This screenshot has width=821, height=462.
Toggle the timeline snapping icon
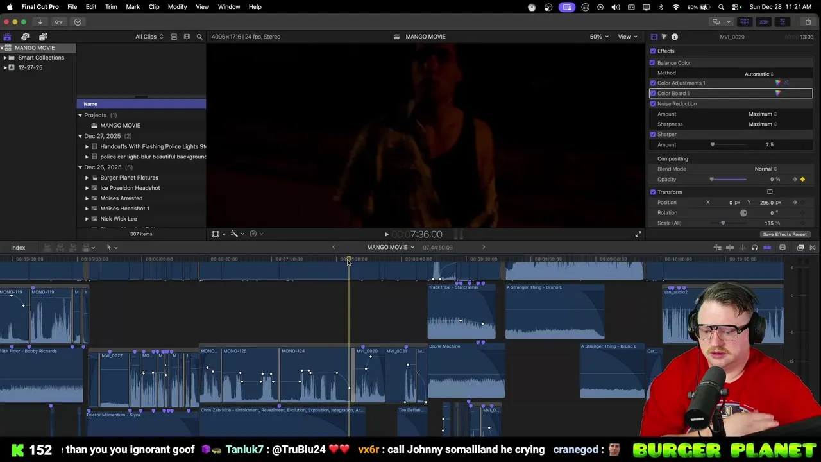767,248
